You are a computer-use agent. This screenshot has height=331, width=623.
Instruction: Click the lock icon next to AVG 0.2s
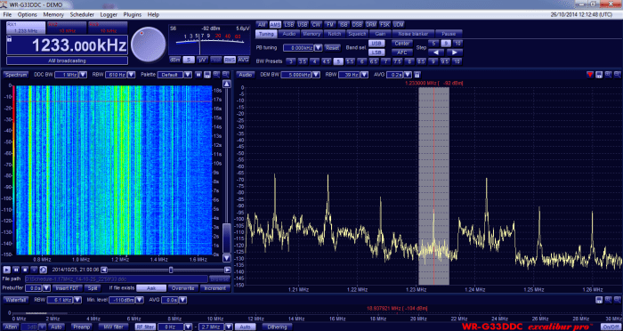[417, 75]
